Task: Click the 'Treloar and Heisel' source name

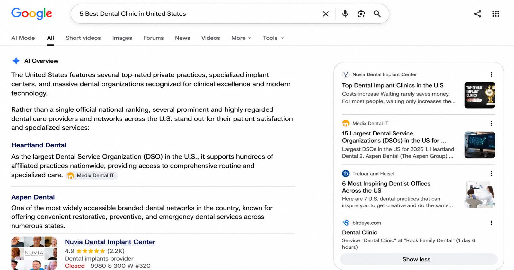Action: click(x=373, y=174)
